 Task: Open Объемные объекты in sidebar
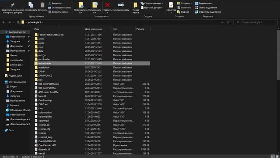tap(18, 110)
